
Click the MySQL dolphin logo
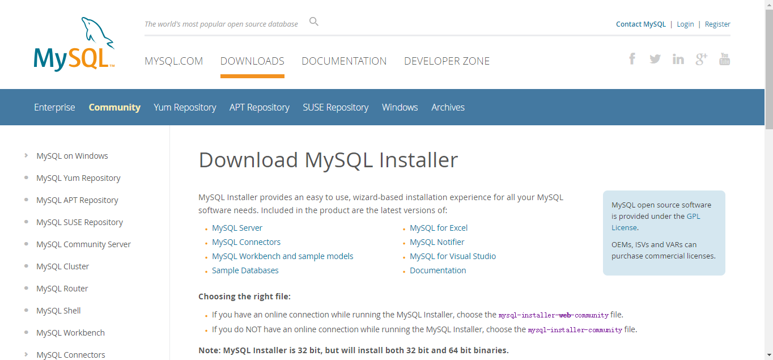pyautogui.click(x=74, y=44)
